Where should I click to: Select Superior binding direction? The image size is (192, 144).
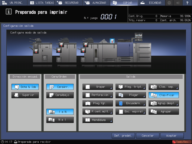tap(25, 95)
